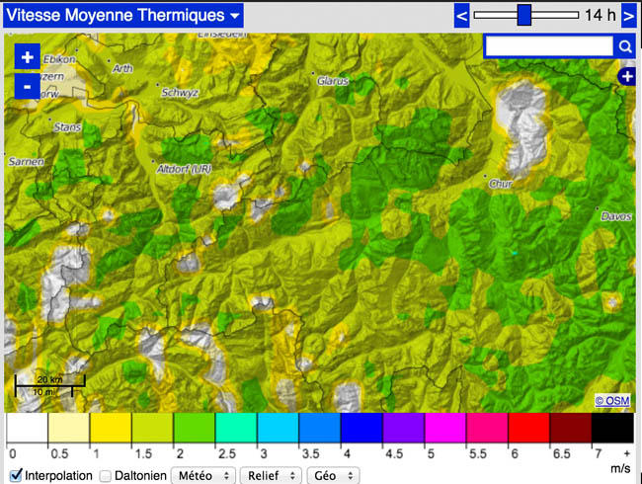This screenshot has height=484, width=642.
Task: Click the Chur label on the map
Action: (501, 185)
